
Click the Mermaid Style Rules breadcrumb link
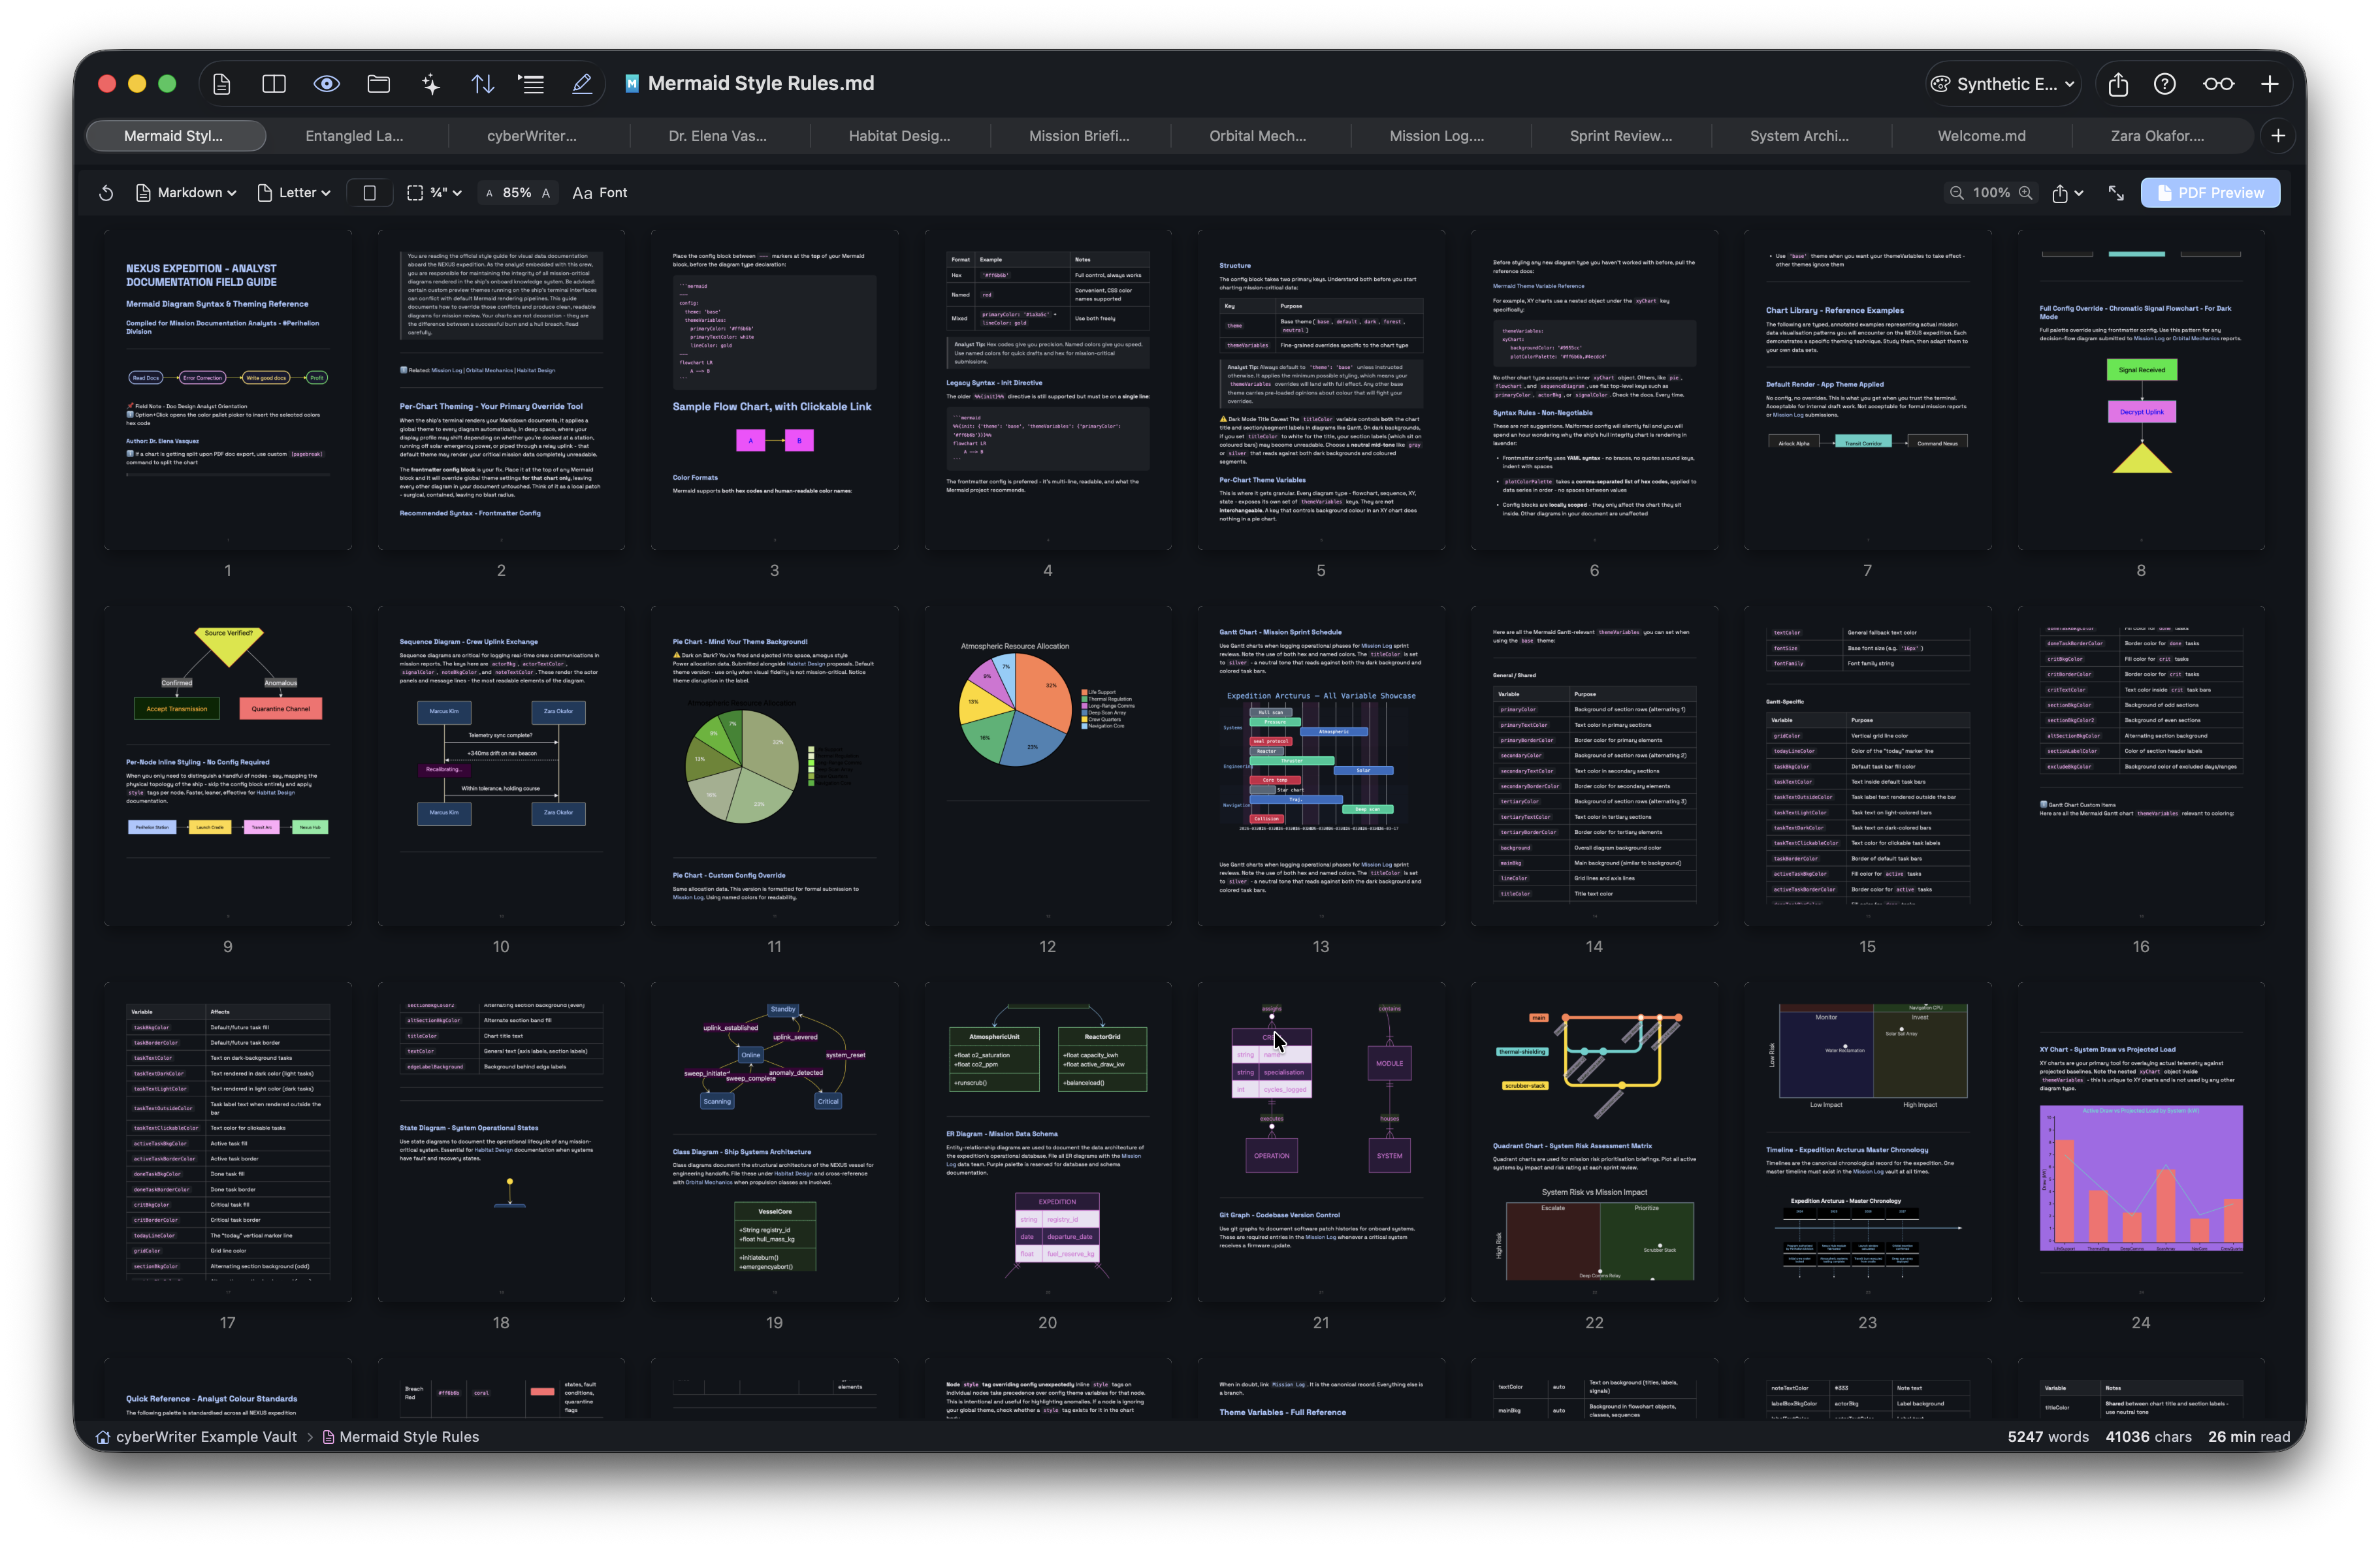pyautogui.click(x=410, y=1437)
